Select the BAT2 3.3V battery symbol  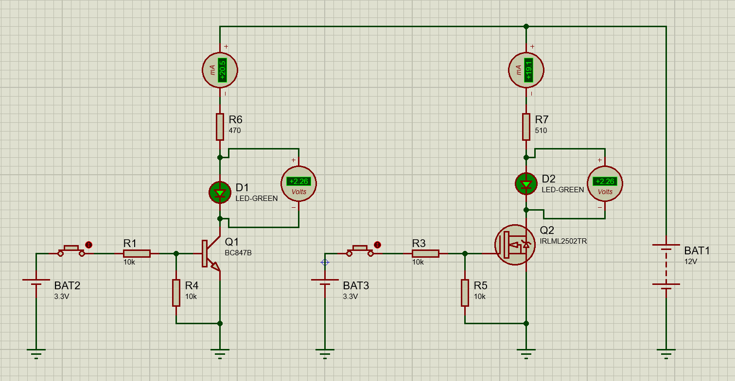(x=36, y=282)
